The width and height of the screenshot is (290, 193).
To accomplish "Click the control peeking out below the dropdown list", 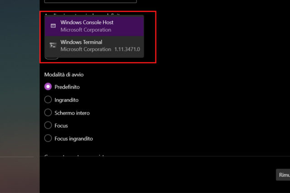I will point(52,57).
